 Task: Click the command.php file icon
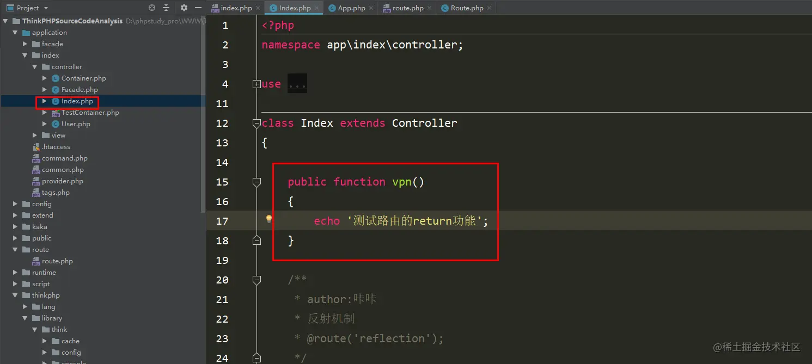point(36,158)
